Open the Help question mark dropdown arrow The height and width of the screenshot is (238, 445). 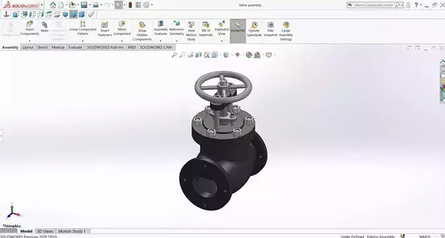[421, 5]
